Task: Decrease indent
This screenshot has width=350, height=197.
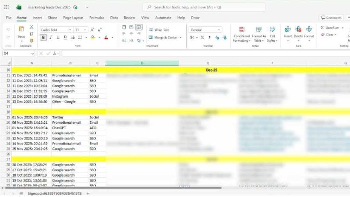Action: point(124,40)
